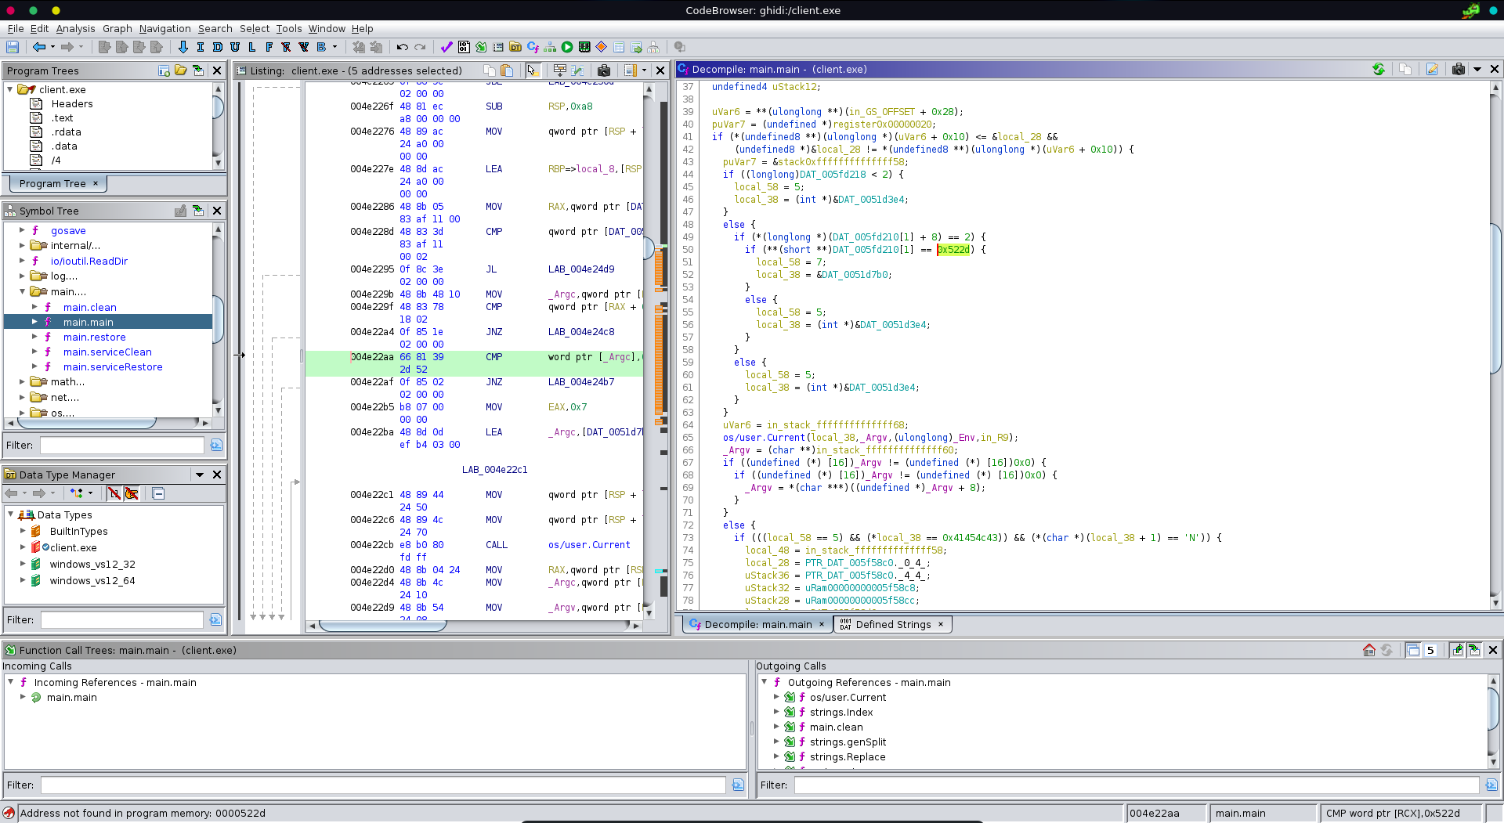Collapse the main.... folder in Symbol Tree
Viewport: 1504px width, 823px height.
(23, 291)
